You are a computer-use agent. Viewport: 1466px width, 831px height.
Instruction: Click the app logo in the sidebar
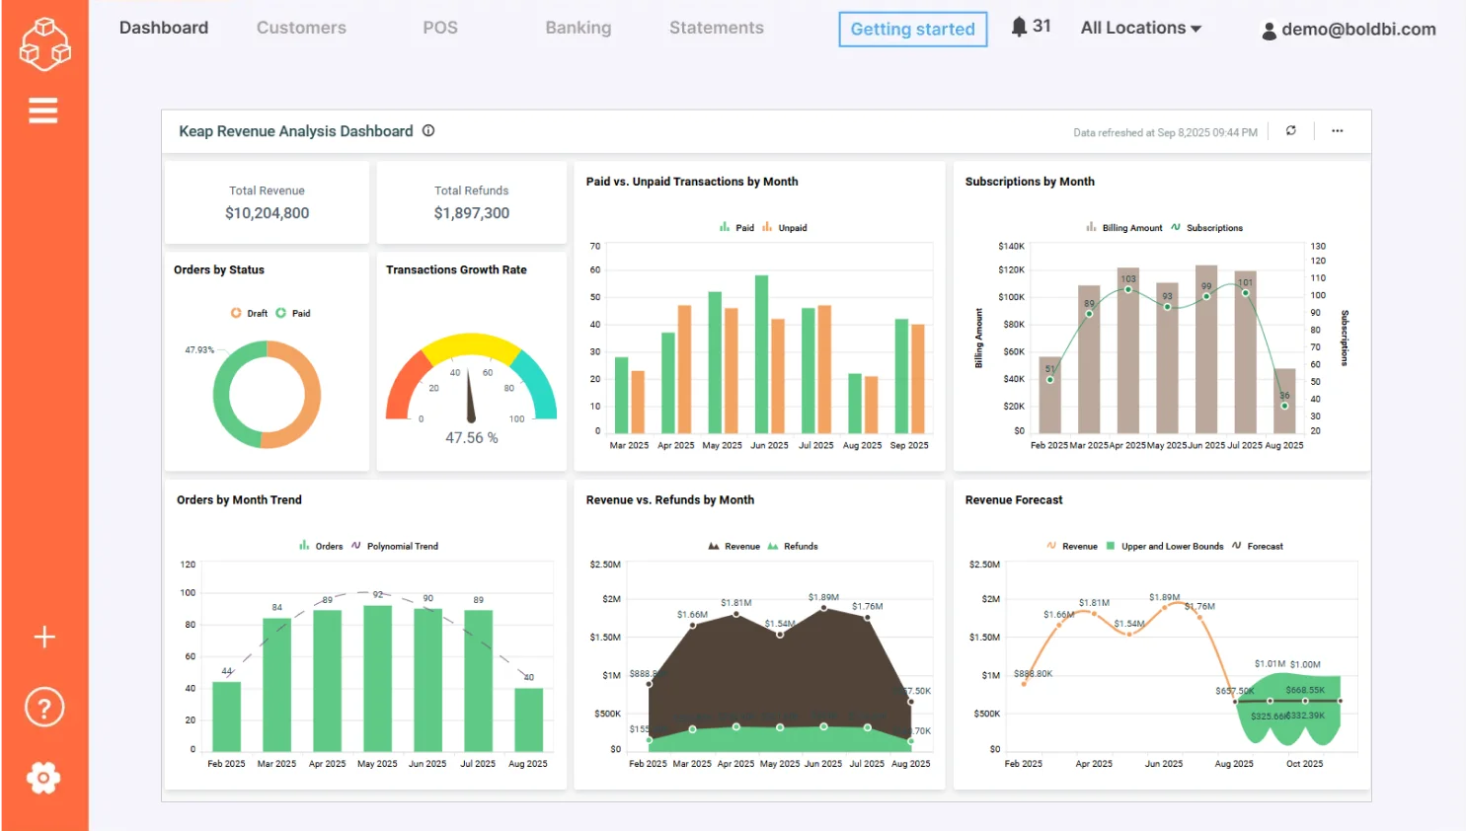pyautogui.click(x=43, y=43)
